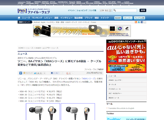The image size is (164, 120).
Task: Open the XBAシリーズ link in article
Action: [89, 79]
